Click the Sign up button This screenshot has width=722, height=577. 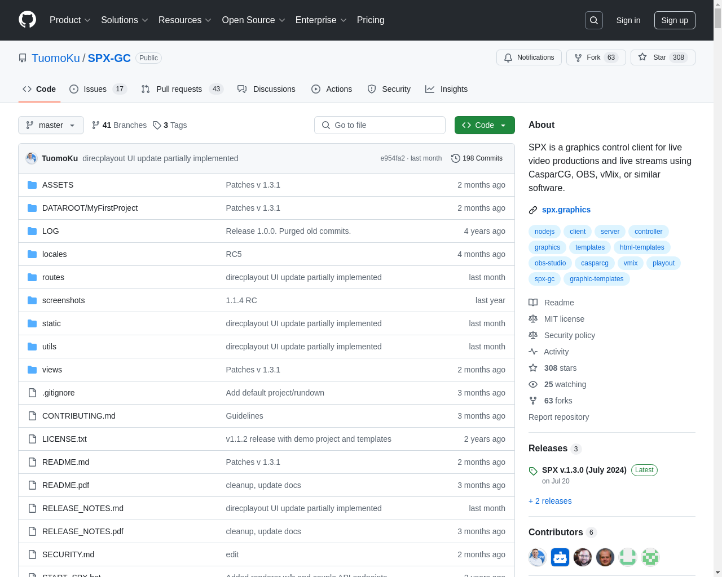675,20
